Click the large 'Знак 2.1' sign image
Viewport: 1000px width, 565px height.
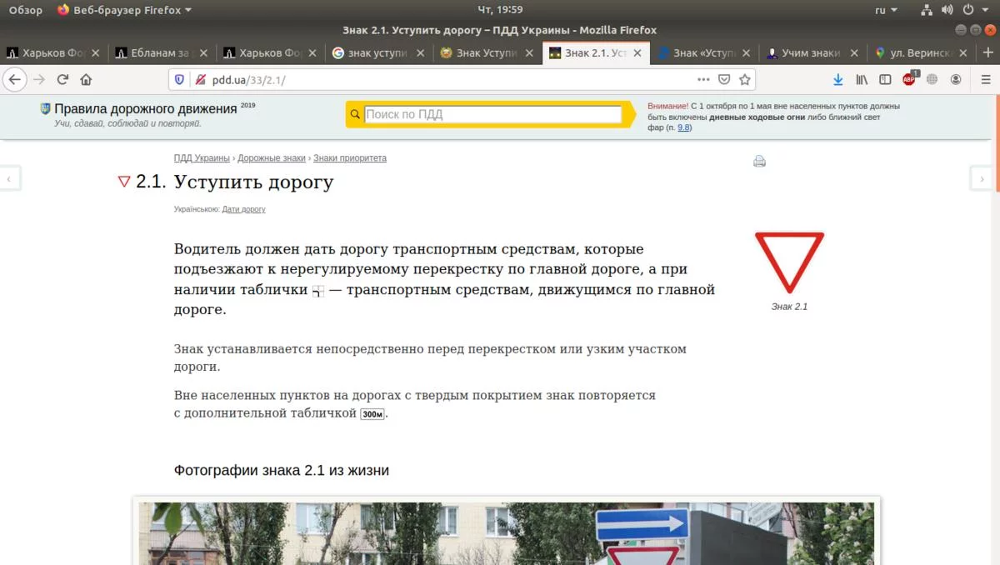point(789,262)
